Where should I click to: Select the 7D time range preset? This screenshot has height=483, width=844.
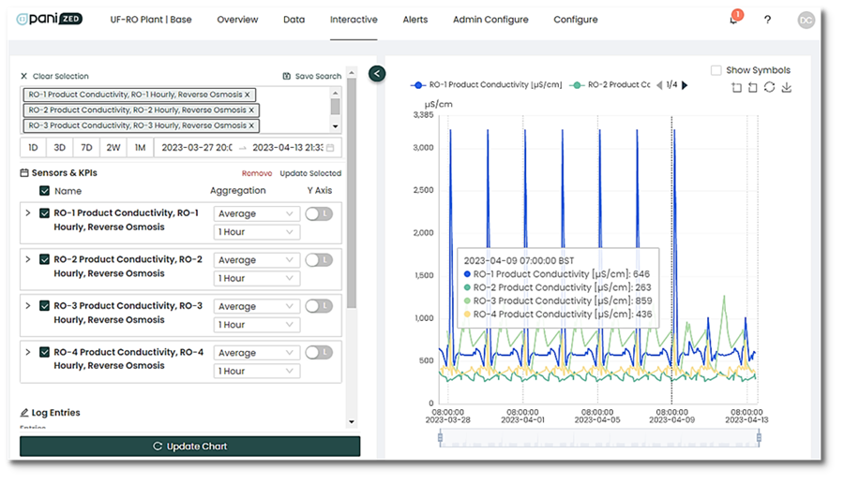click(x=86, y=148)
